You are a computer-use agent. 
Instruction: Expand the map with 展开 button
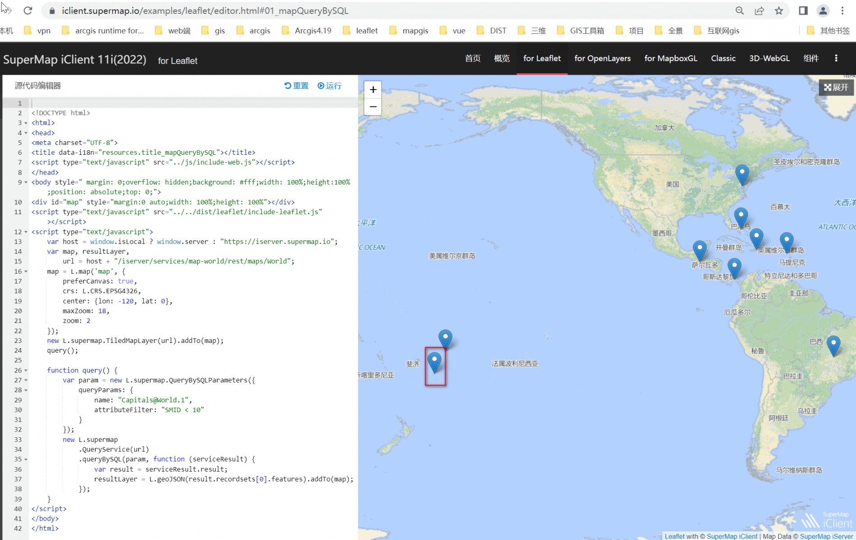836,87
